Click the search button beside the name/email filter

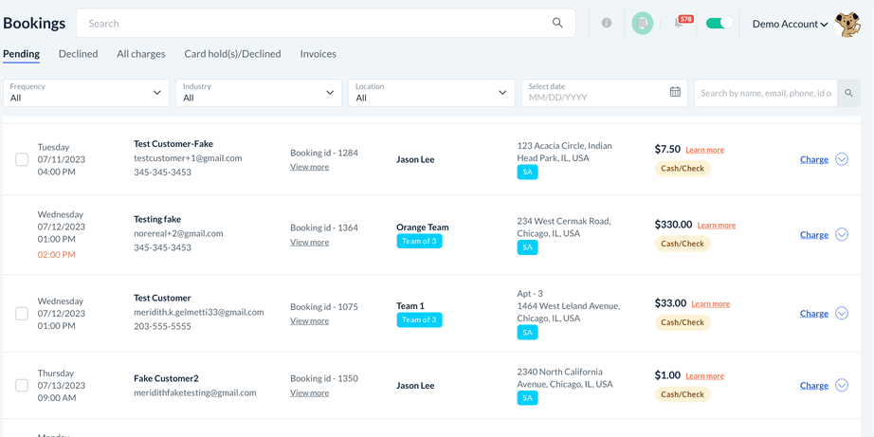pos(848,93)
